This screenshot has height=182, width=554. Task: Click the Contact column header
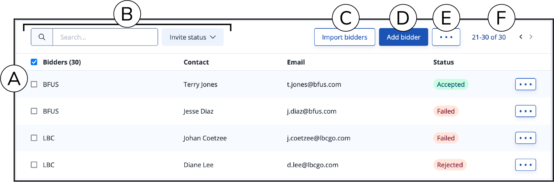[x=196, y=62]
